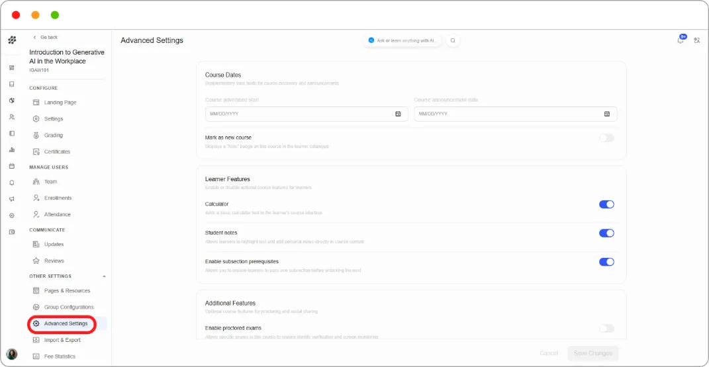The width and height of the screenshot is (709, 367).
Task: Click the course title Introduction to Generative AI
Action: tap(66, 57)
